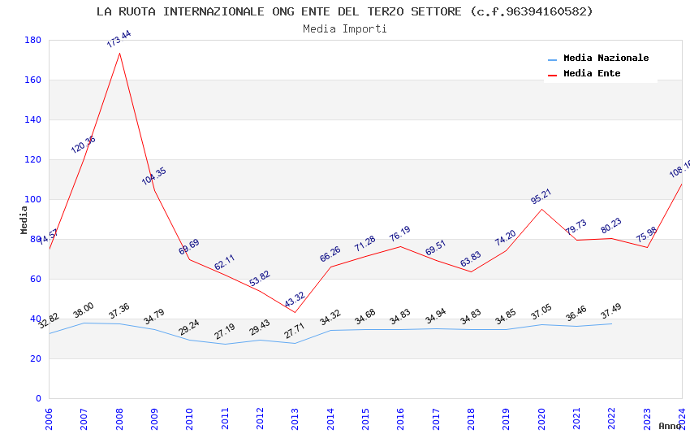The height and width of the screenshot is (447, 690).
Task: Click the blue Media Nazionale legend swatch
Action: 552,59
